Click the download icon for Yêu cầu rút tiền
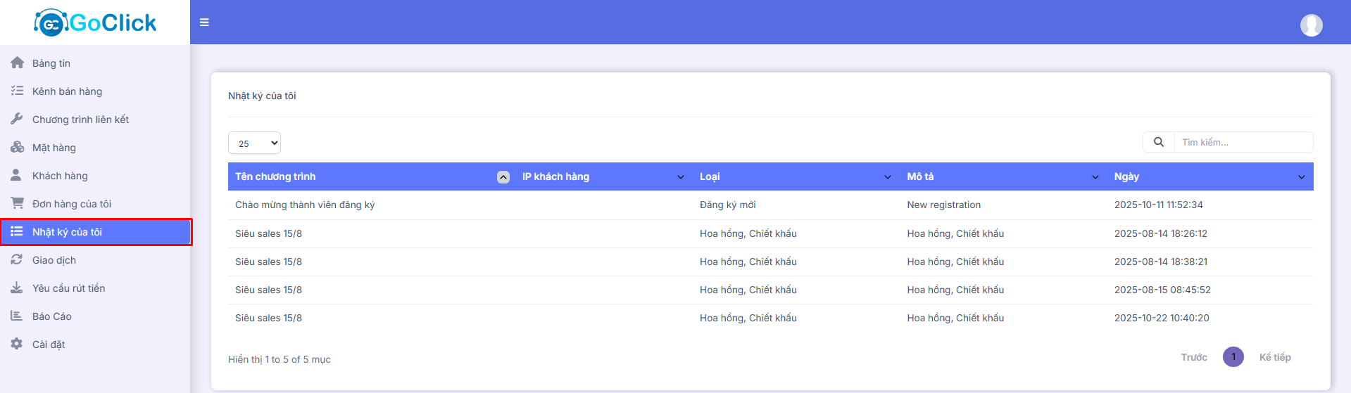1351x393 pixels. (x=17, y=288)
